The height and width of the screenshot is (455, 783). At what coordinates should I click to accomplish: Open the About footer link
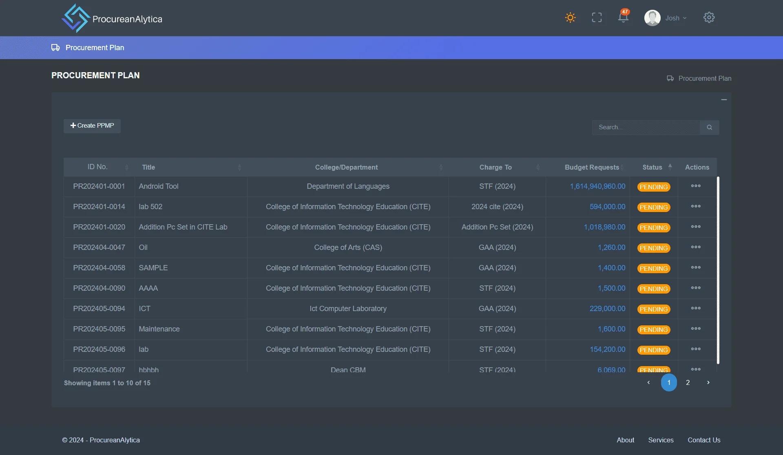625,440
